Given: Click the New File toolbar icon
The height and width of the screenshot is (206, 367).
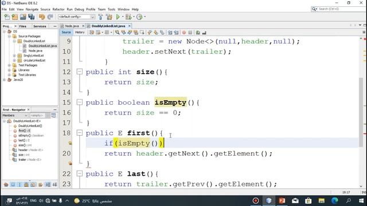Looking at the screenshot, I should click(x=7, y=17).
